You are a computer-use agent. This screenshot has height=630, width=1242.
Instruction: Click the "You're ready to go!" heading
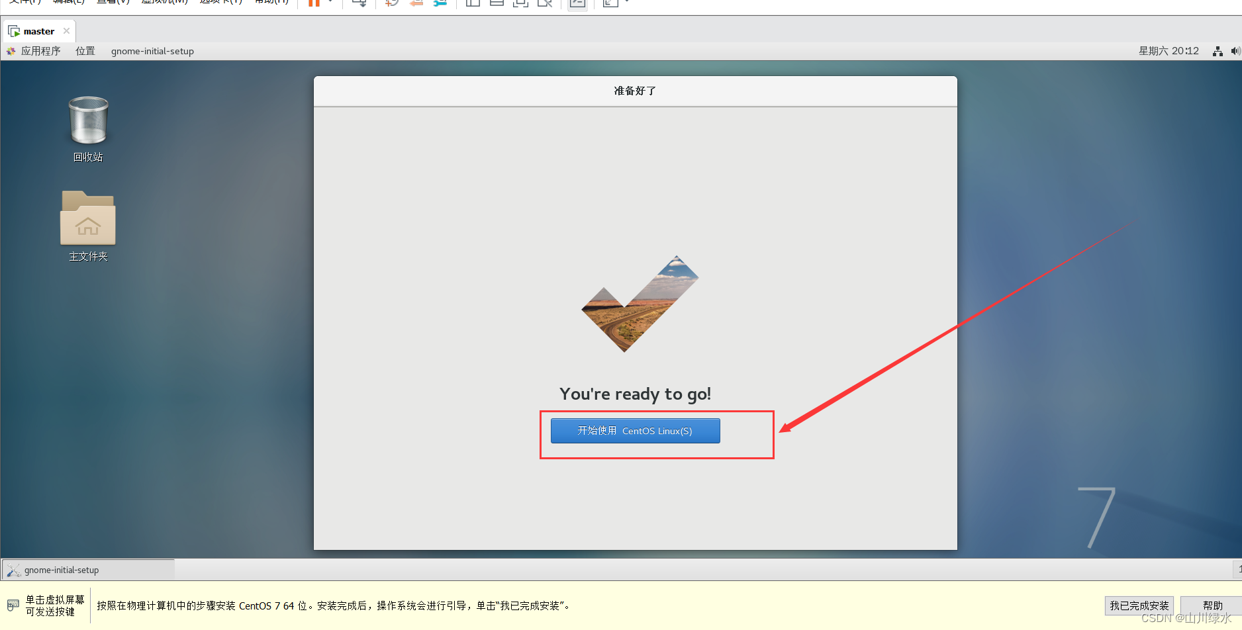(x=635, y=394)
